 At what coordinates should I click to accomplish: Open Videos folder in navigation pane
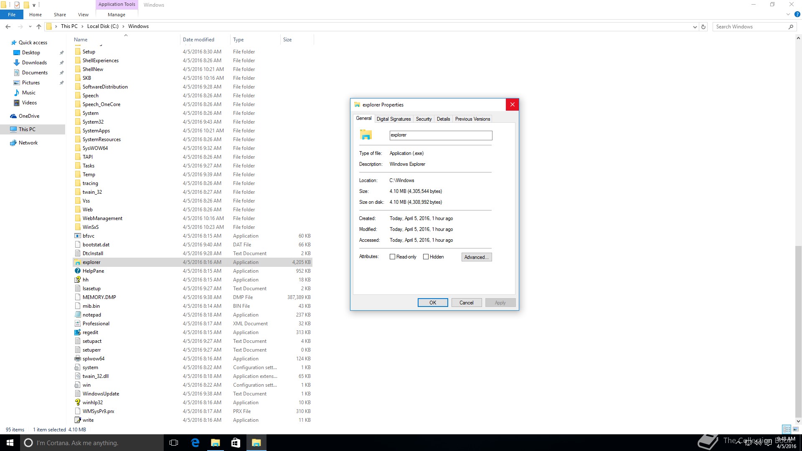click(x=29, y=103)
